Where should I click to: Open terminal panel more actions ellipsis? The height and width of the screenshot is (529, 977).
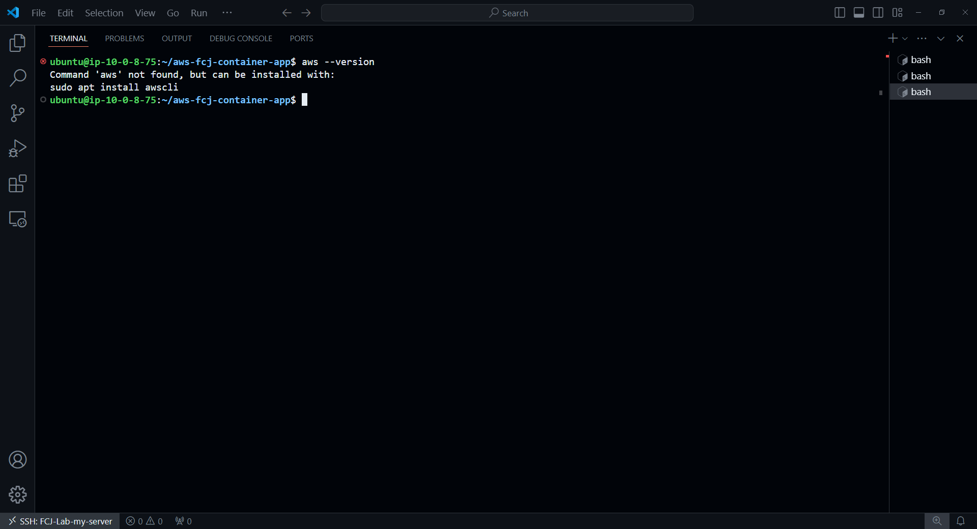(x=922, y=38)
